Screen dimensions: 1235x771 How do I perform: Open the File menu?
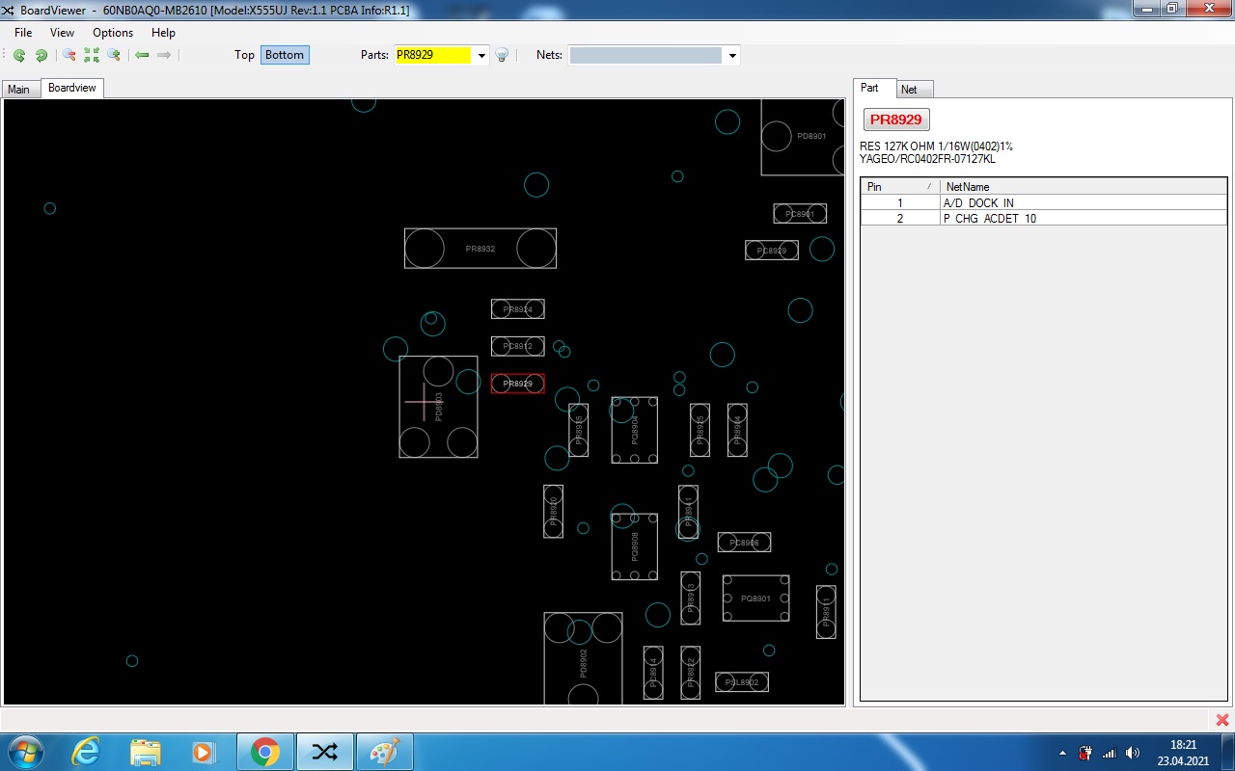pyautogui.click(x=23, y=33)
